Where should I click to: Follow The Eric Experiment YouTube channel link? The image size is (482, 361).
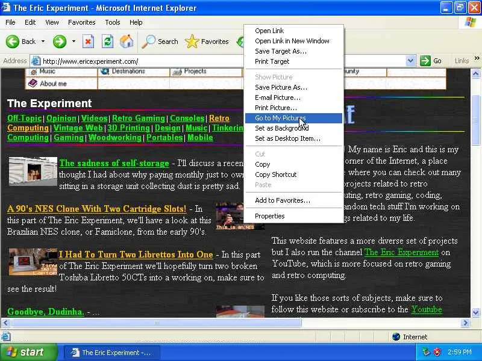[401, 252]
